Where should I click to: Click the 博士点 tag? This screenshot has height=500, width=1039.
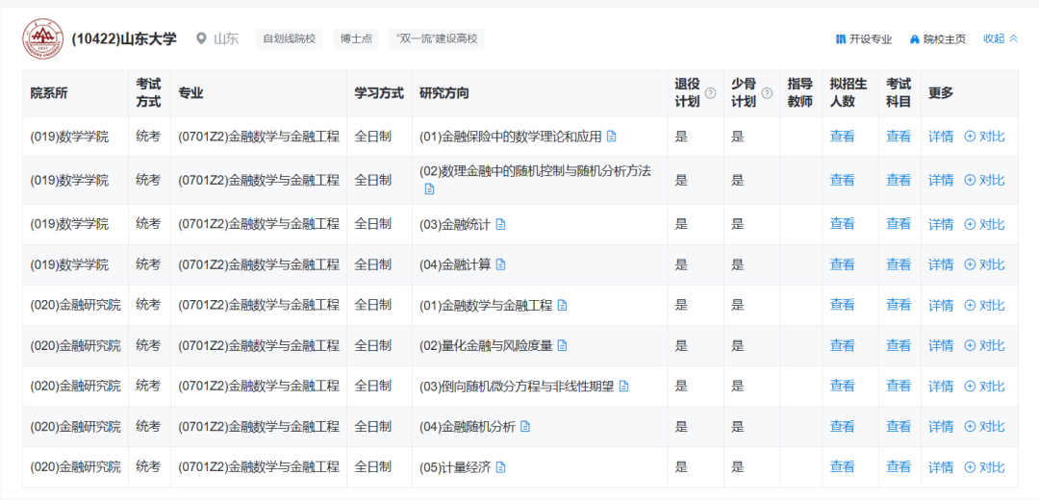(356, 39)
